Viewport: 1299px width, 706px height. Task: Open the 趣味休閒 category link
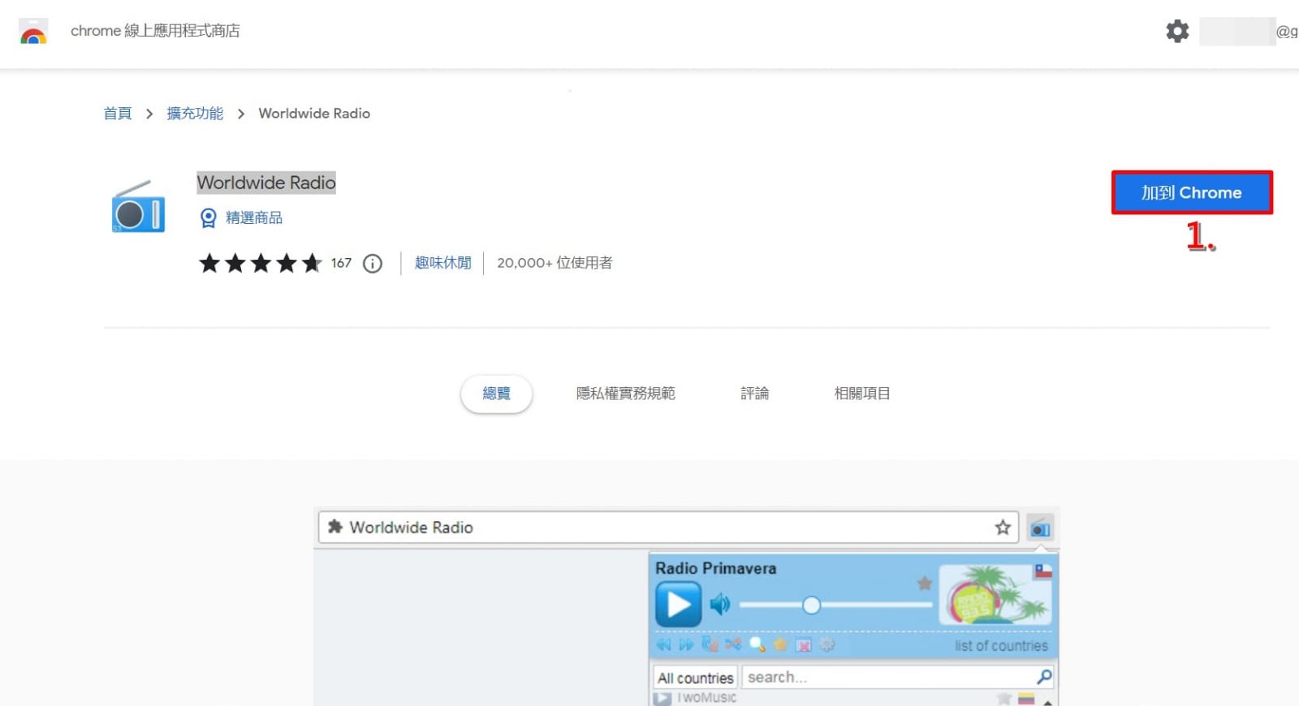(443, 263)
